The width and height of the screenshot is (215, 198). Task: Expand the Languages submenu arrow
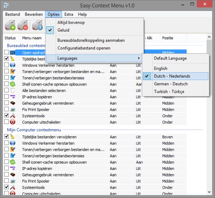point(139,58)
